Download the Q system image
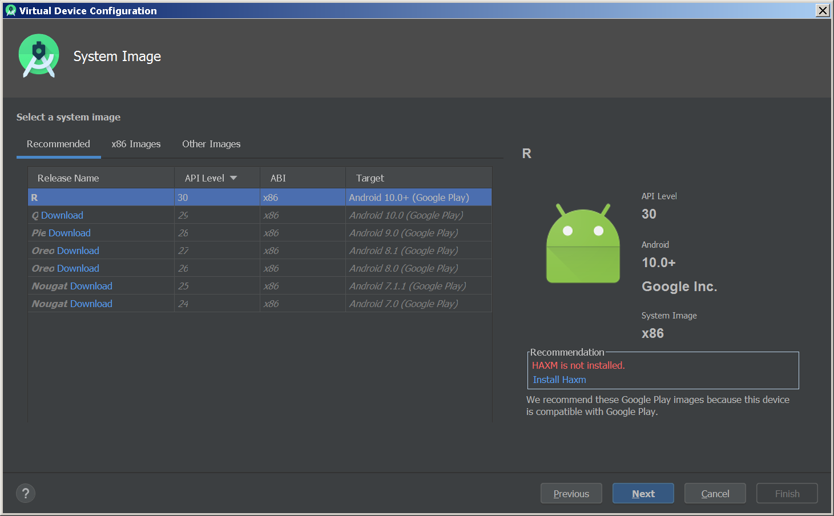Viewport: 834px width, 516px height. point(62,215)
